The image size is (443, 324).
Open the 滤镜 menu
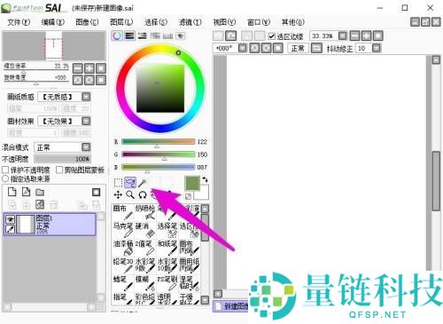click(x=190, y=22)
